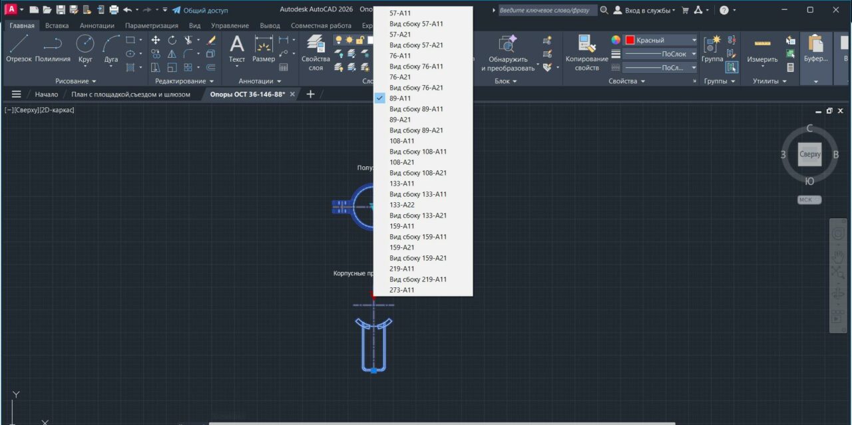Image resolution: width=852 pixels, height=425 pixels.
Task: Click the Mirror tool icon
Action: [172, 54]
